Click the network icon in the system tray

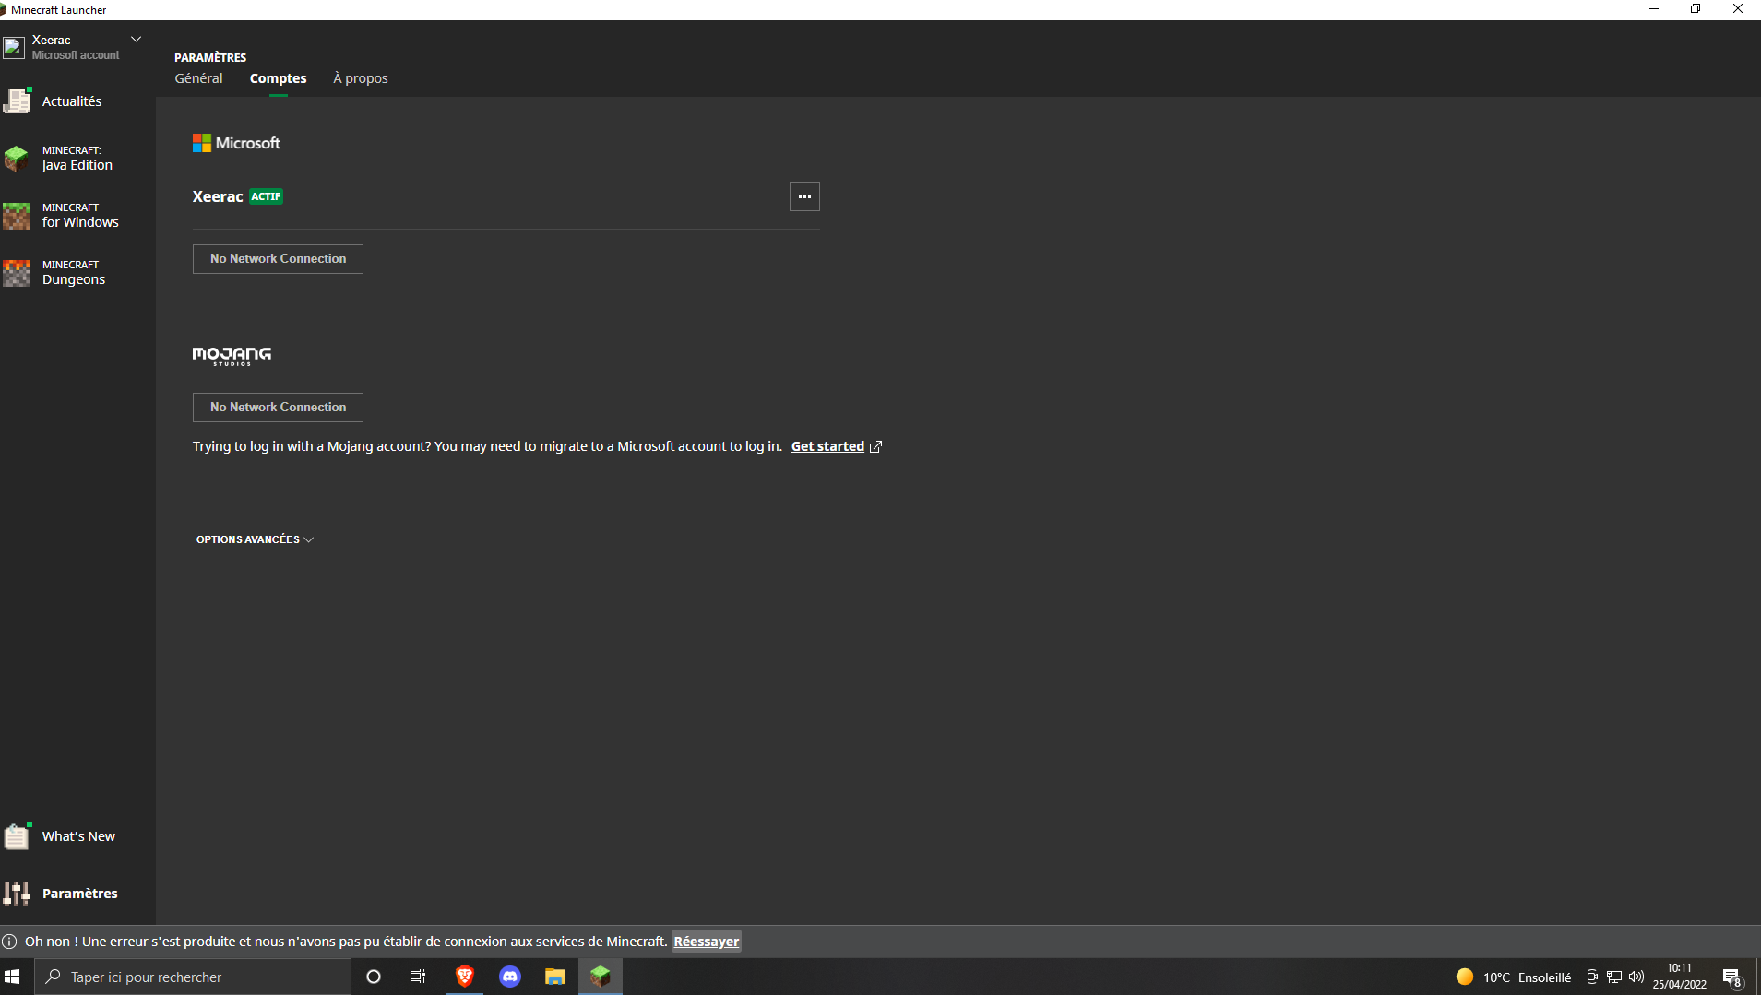tap(1614, 977)
